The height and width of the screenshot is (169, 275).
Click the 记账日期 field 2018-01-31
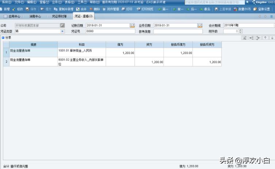[108, 26]
